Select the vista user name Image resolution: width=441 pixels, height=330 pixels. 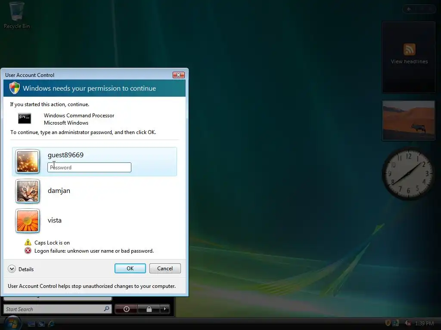coord(55,220)
